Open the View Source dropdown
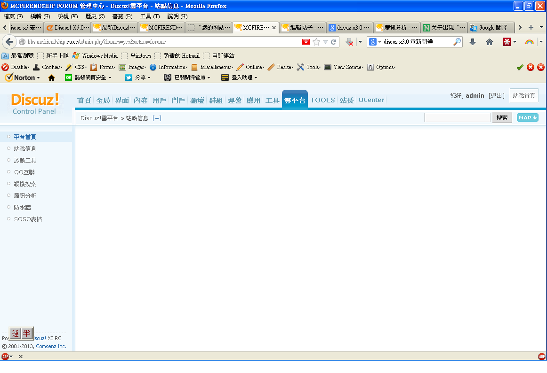The height and width of the screenshot is (373, 547). coord(344,67)
